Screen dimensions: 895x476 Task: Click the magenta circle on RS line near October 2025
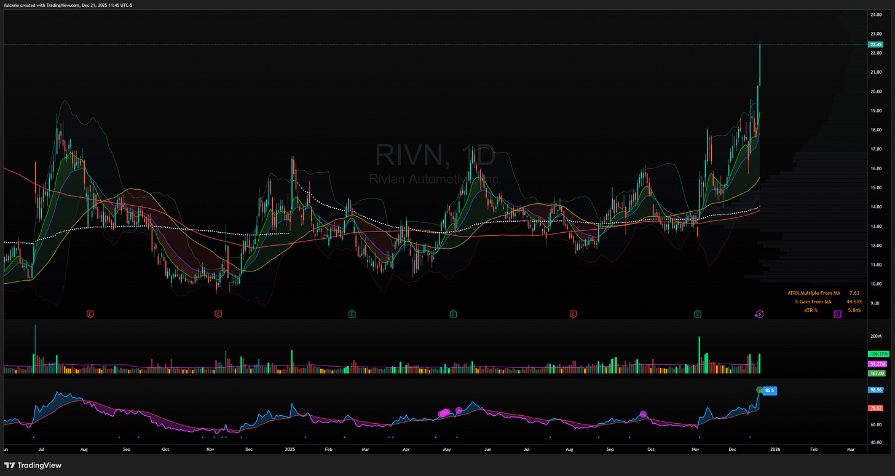pyautogui.click(x=643, y=414)
